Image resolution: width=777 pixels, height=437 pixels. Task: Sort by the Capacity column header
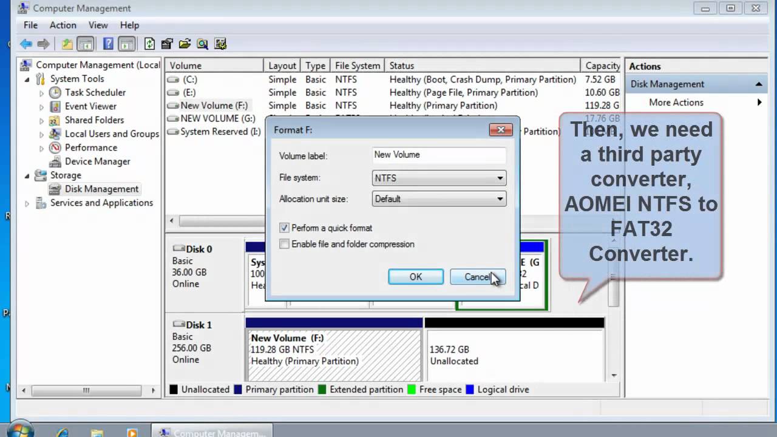click(x=602, y=66)
